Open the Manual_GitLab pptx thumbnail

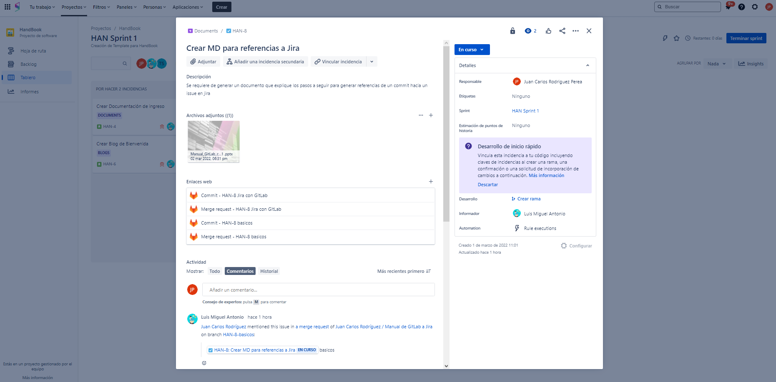point(213,141)
